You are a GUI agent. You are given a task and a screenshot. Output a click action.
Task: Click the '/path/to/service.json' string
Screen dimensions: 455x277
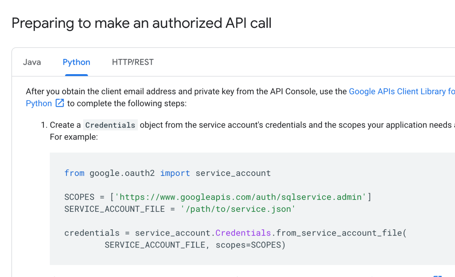[x=238, y=209]
